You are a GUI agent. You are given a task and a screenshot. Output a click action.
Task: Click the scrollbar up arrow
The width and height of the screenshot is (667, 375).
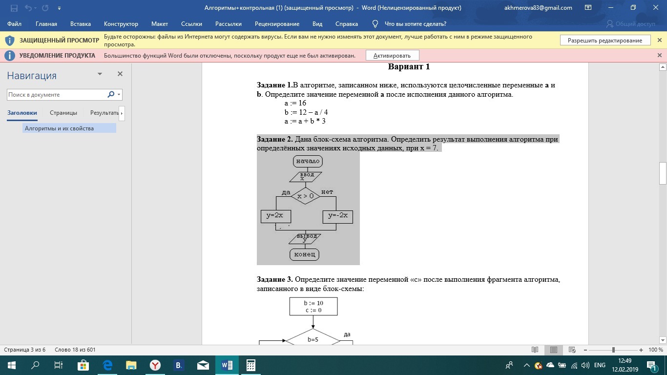click(x=663, y=67)
